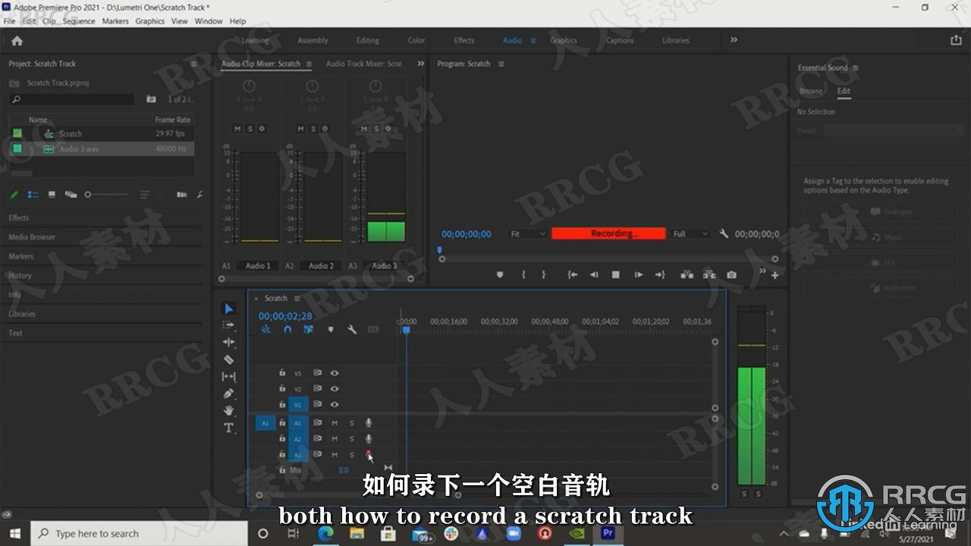Open Project panel hamburger menu
This screenshot has width=971, height=546.
point(193,64)
